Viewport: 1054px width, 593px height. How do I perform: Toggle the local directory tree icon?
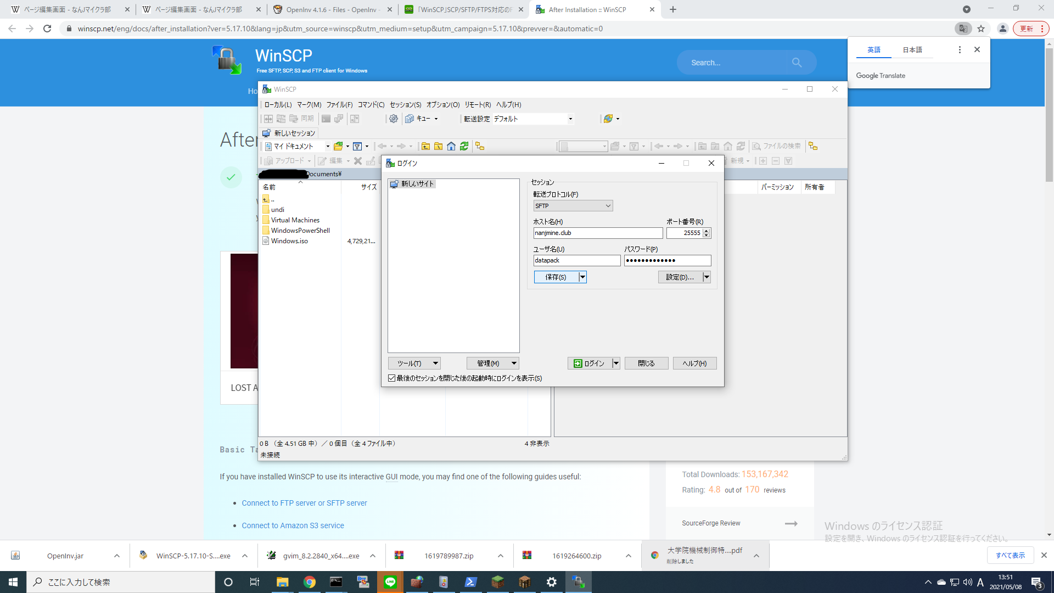tap(480, 146)
